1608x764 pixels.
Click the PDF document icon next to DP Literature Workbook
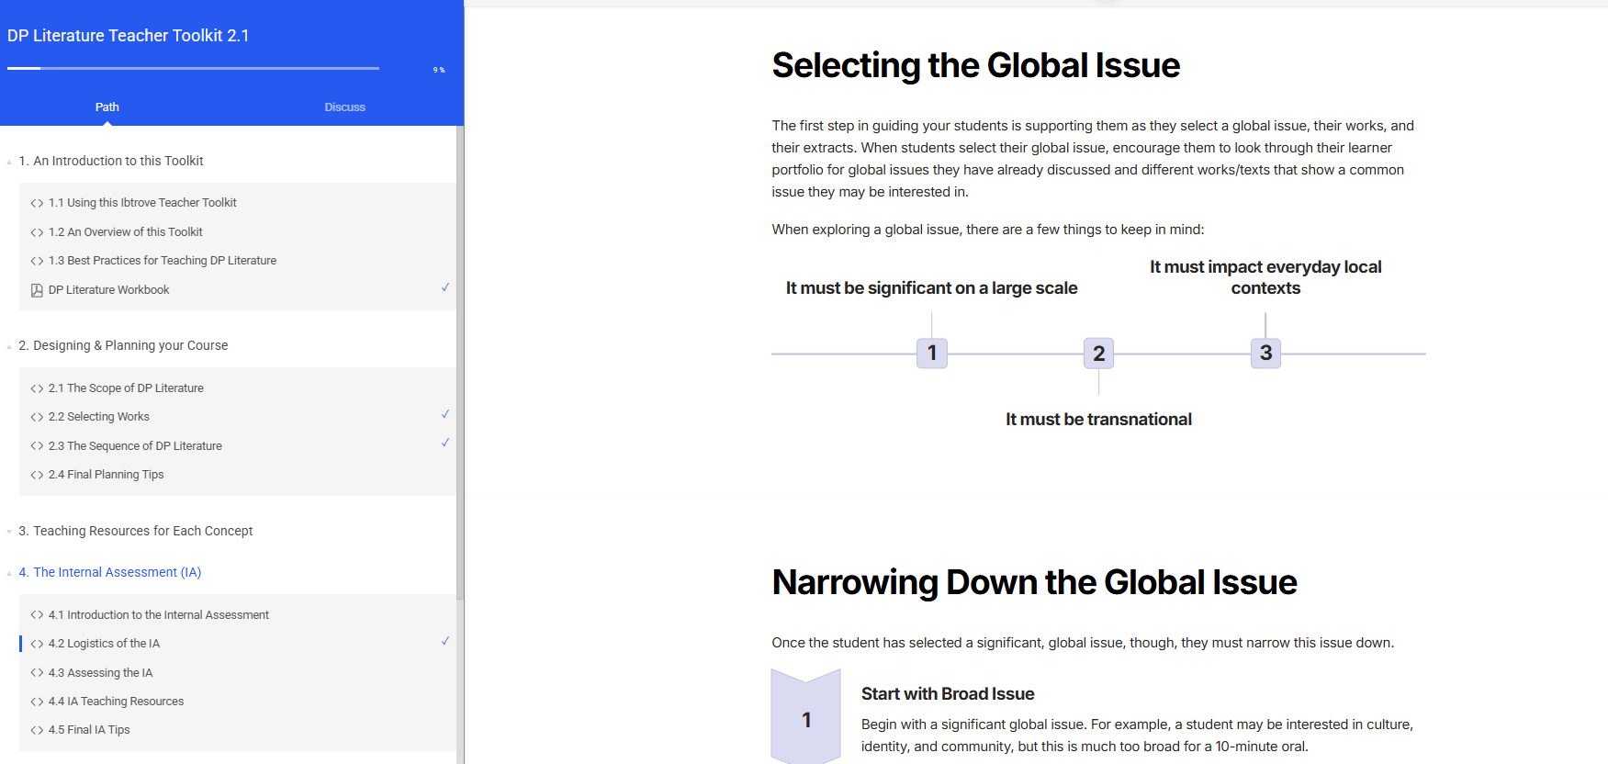(x=37, y=290)
